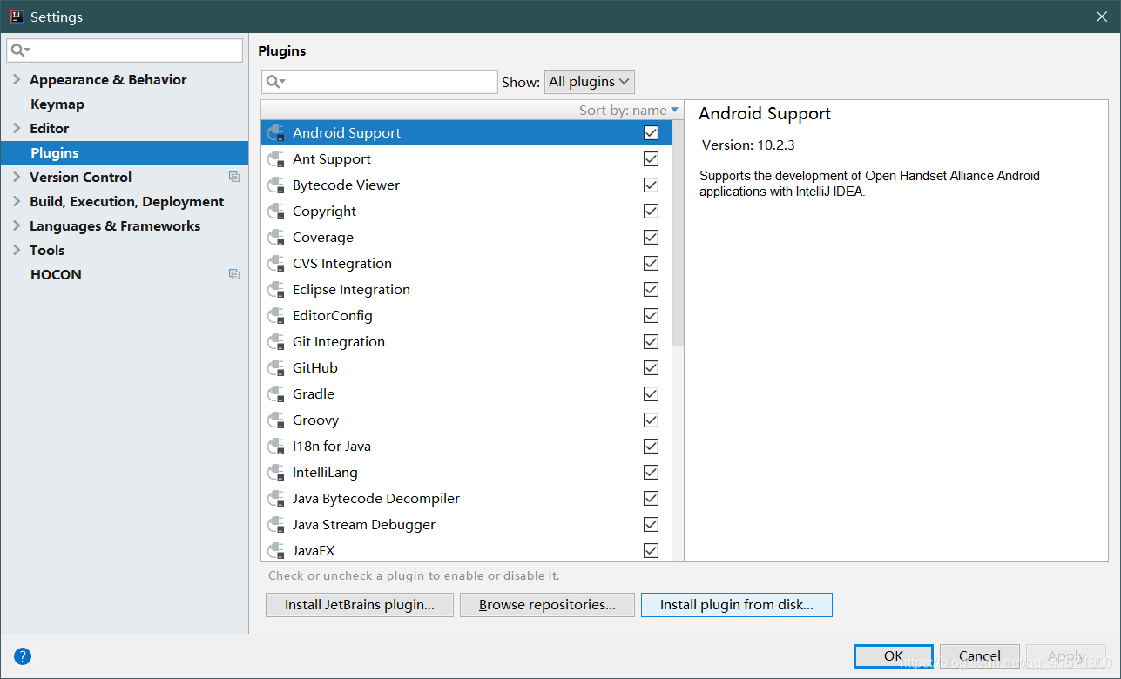Disable the Copyright plugin checkbox

tap(651, 212)
